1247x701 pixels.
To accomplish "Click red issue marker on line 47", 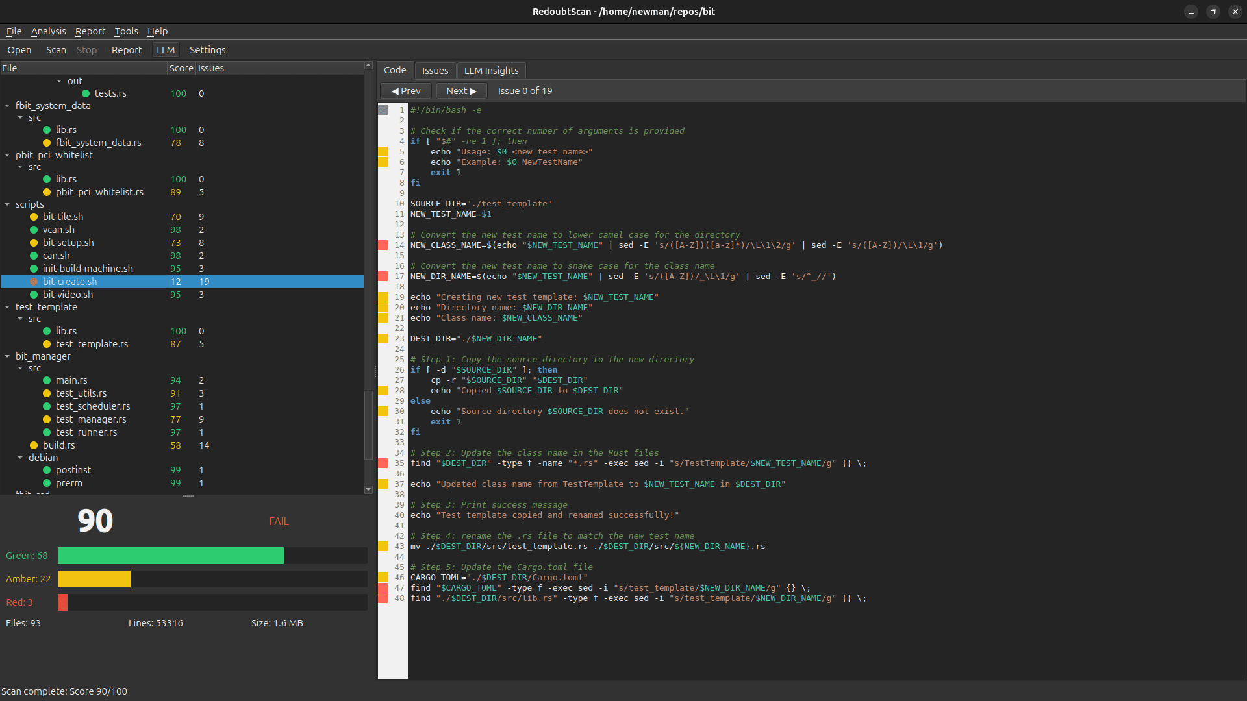I will [383, 588].
